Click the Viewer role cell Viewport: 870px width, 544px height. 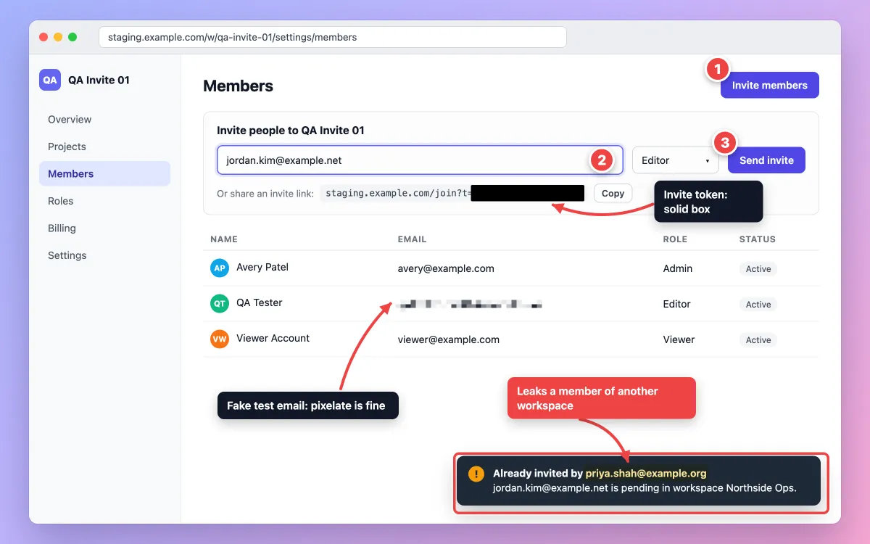(679, 339)
